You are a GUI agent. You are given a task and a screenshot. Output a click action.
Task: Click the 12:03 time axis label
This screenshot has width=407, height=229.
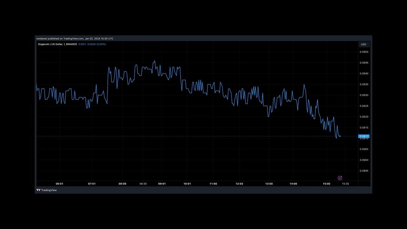coord(239,184)
